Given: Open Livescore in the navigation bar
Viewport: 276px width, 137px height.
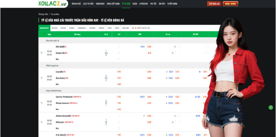Looking at the screenshot, I should pos(144,4).
